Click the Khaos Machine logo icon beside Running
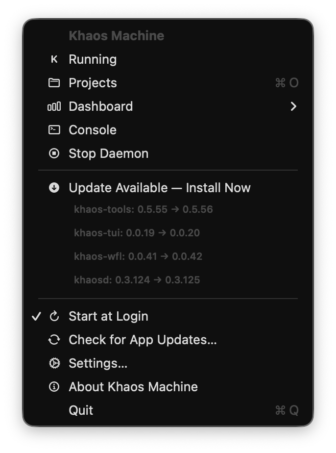Screen dimensions: 336x453 54,59
